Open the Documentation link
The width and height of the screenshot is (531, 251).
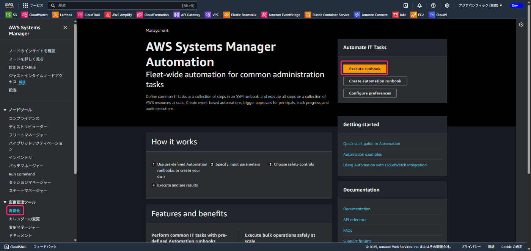point(357,209)
